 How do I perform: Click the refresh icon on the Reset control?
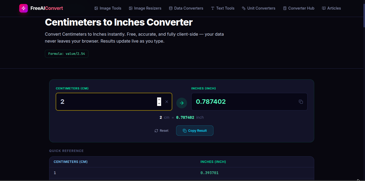pyautogui.click(x=156, y=130)
